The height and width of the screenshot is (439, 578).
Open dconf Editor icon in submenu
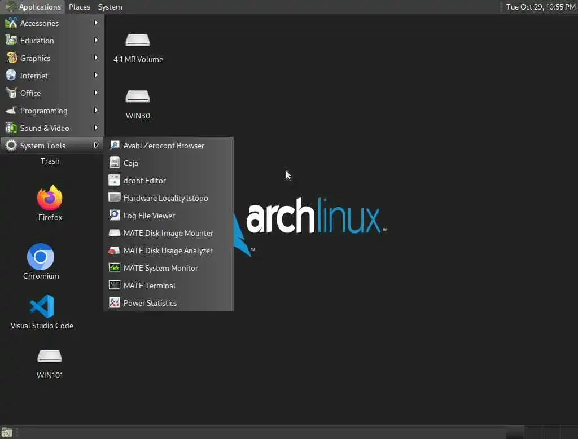pos(114,180)
